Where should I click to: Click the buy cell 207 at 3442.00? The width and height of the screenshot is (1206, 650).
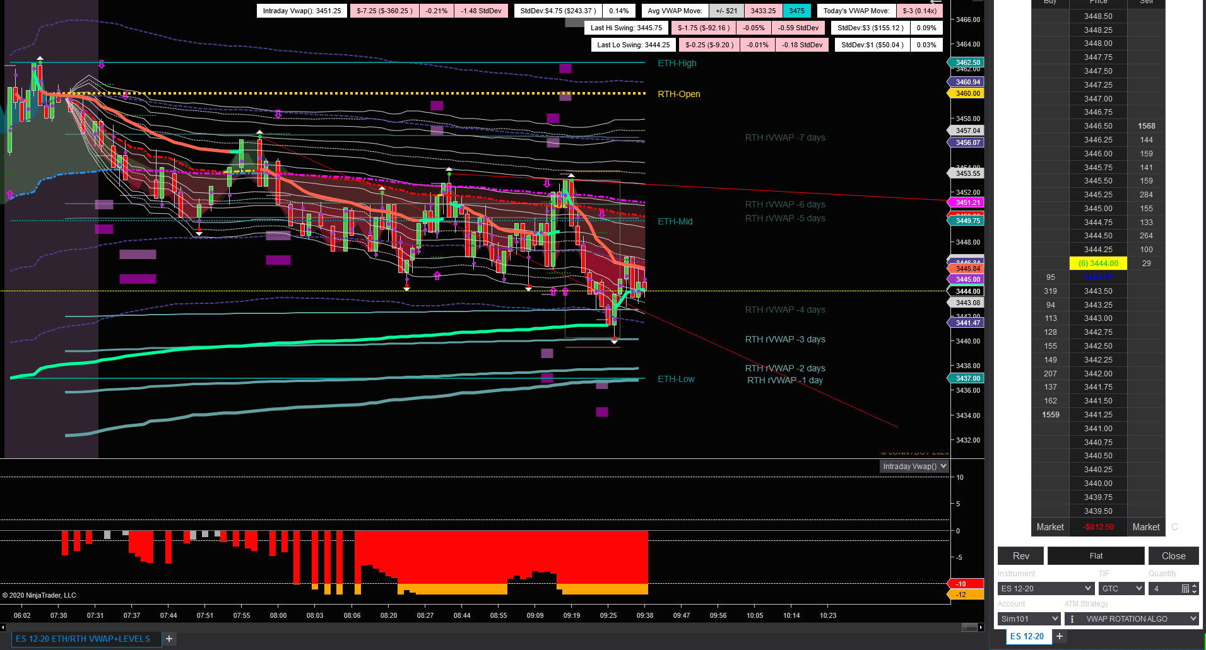coord(1050,374)
